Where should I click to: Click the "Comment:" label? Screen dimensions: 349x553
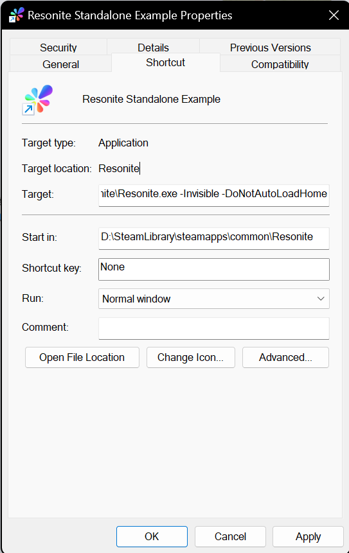[x=45, y=327]
